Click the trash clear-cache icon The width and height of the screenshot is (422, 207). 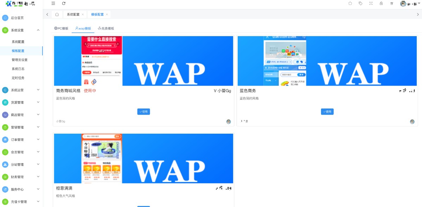[392, 4]
